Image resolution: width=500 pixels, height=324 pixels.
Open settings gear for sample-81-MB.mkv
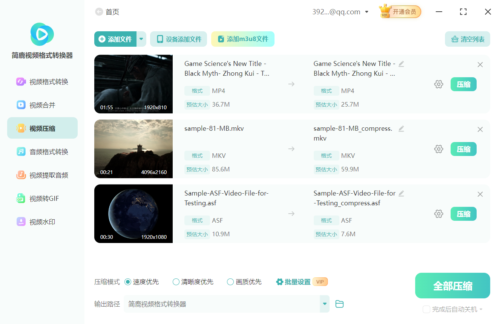pos(439,149)
